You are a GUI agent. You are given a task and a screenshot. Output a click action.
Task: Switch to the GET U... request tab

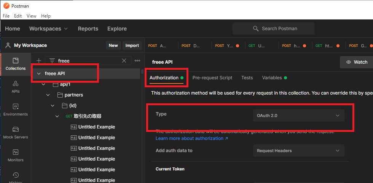coord(262,45)
